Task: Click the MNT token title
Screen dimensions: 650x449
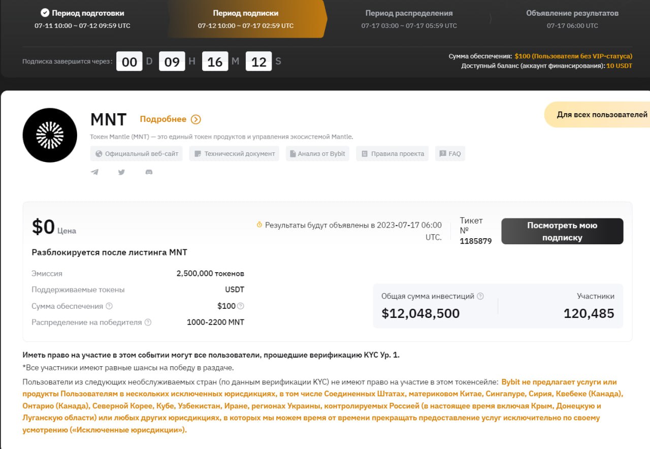Action: coord(108,119)
